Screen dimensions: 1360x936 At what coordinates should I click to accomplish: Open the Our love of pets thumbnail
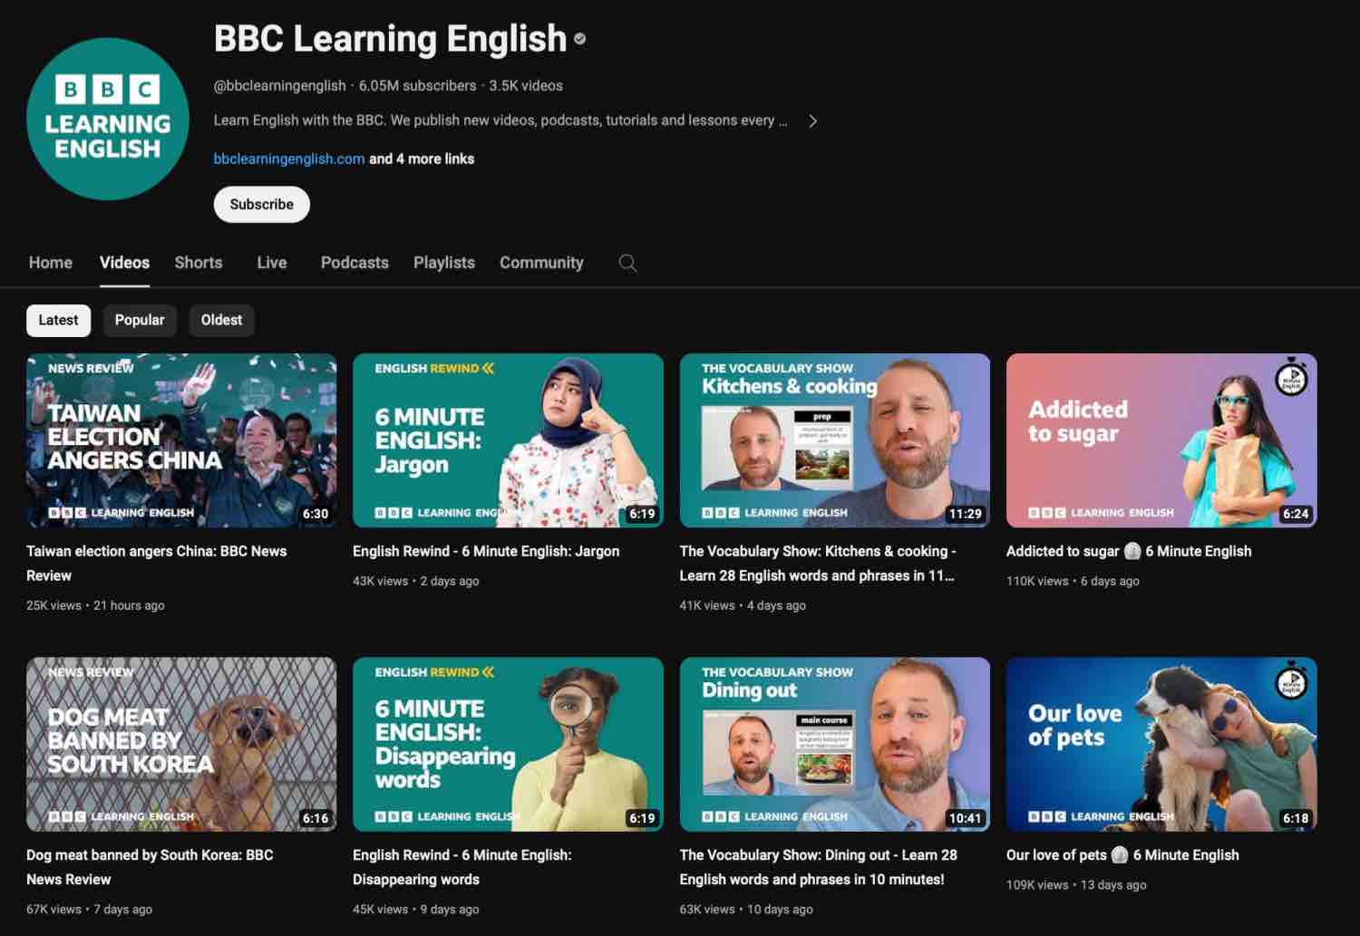(1161, 744)
